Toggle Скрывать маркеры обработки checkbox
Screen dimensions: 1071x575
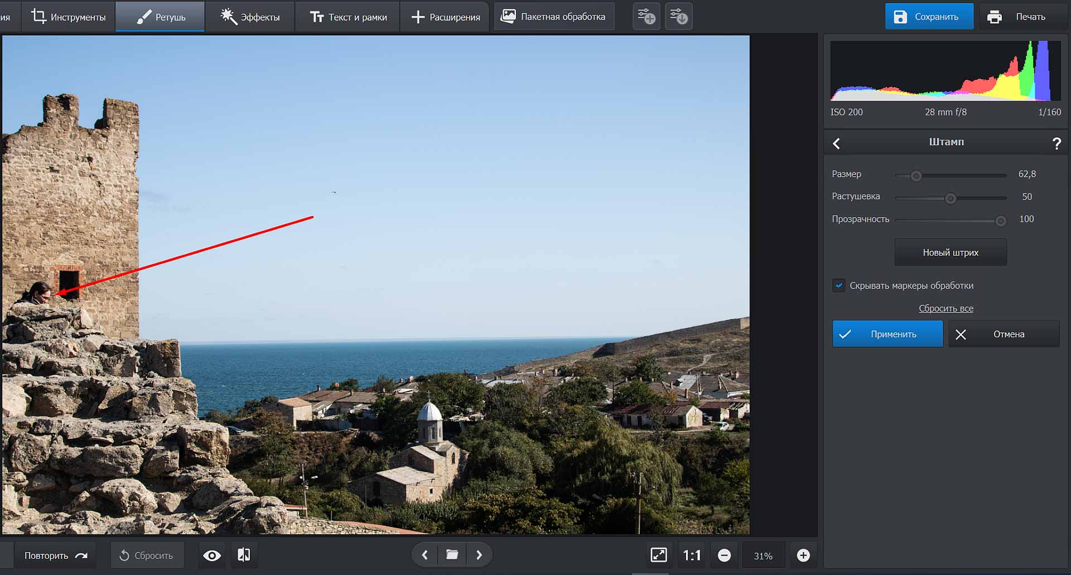click(838, 285)
